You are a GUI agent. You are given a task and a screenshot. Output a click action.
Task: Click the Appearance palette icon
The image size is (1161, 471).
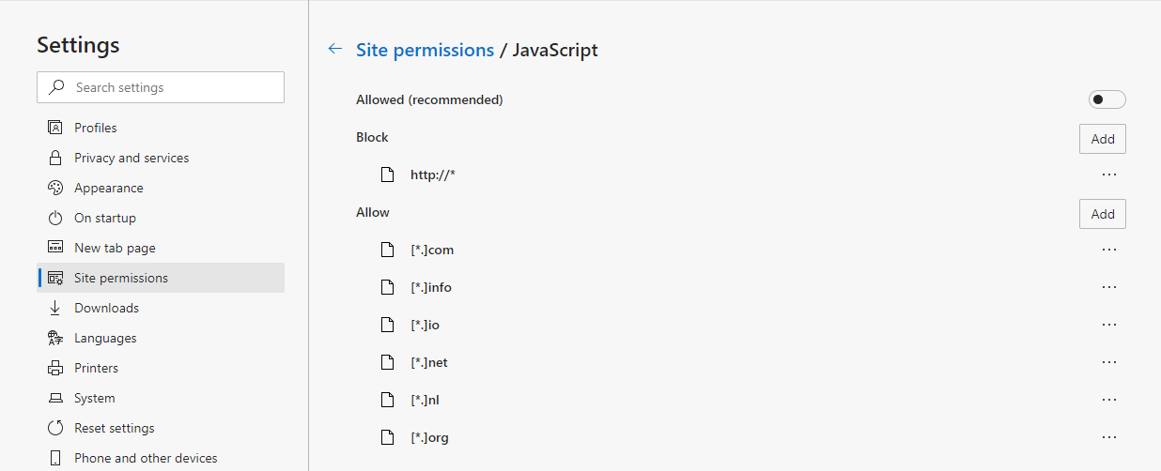[x=55, y=188]
